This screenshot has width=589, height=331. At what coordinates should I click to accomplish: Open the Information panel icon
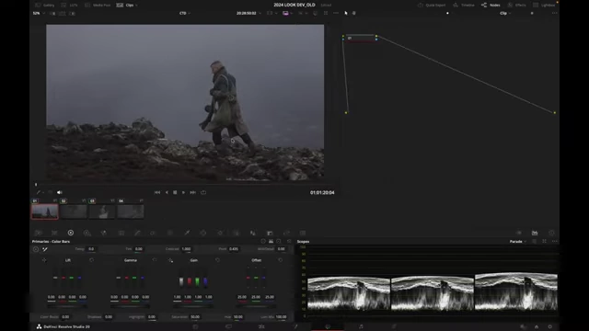[x=551, y=233]
